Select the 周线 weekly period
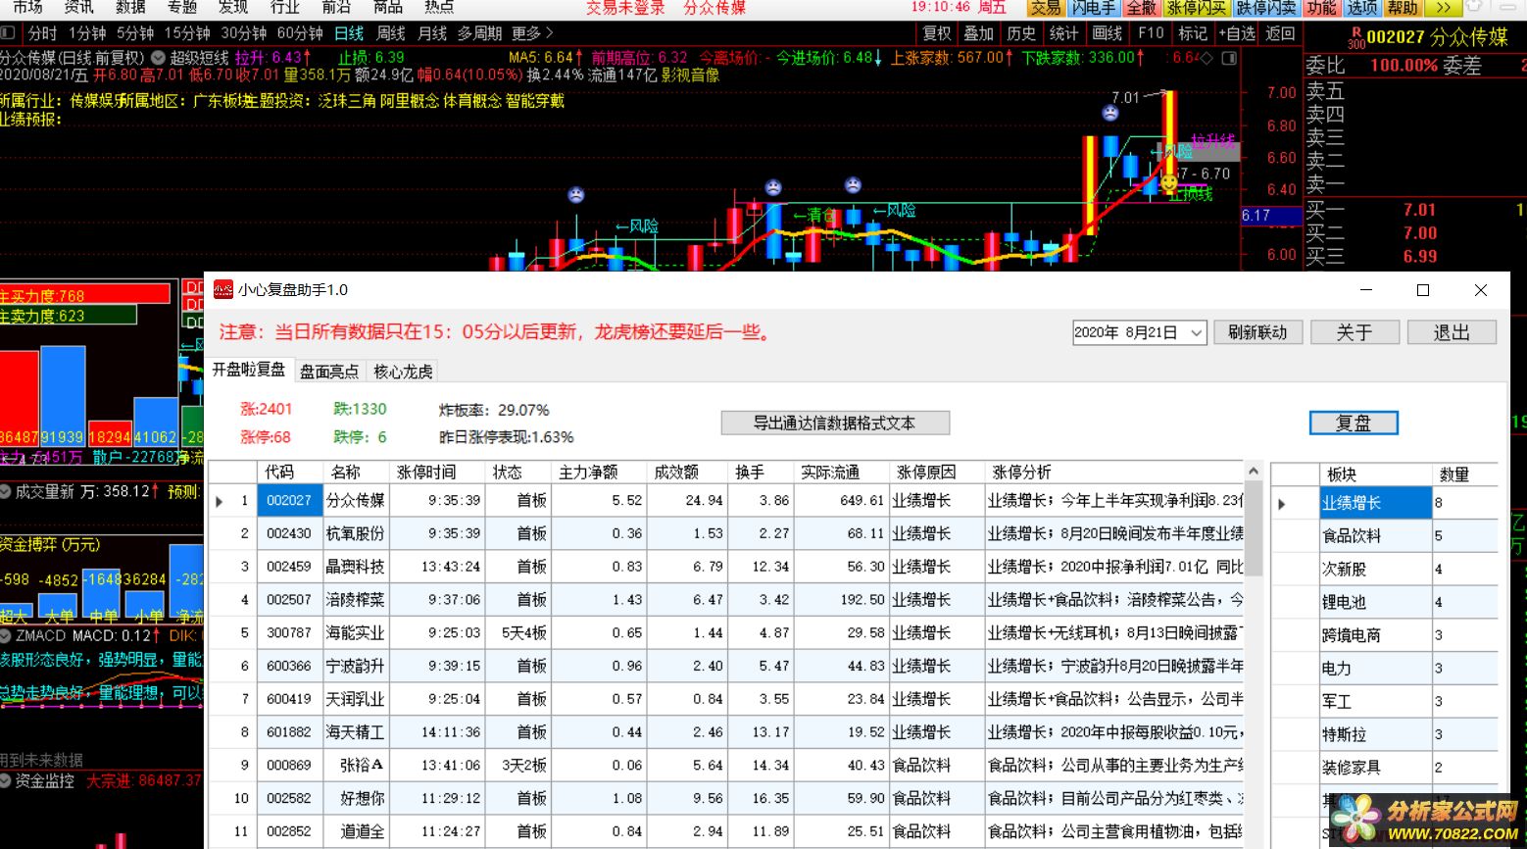Image resolution: width=1527 pixels, height=849 pixels. click(391, 33)
